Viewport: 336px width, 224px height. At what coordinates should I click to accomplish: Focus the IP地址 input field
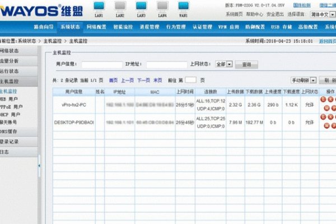coord(167,64)
